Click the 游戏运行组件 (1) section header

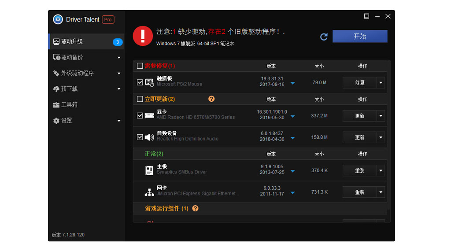pyautogui.click(x=260, y=208)
